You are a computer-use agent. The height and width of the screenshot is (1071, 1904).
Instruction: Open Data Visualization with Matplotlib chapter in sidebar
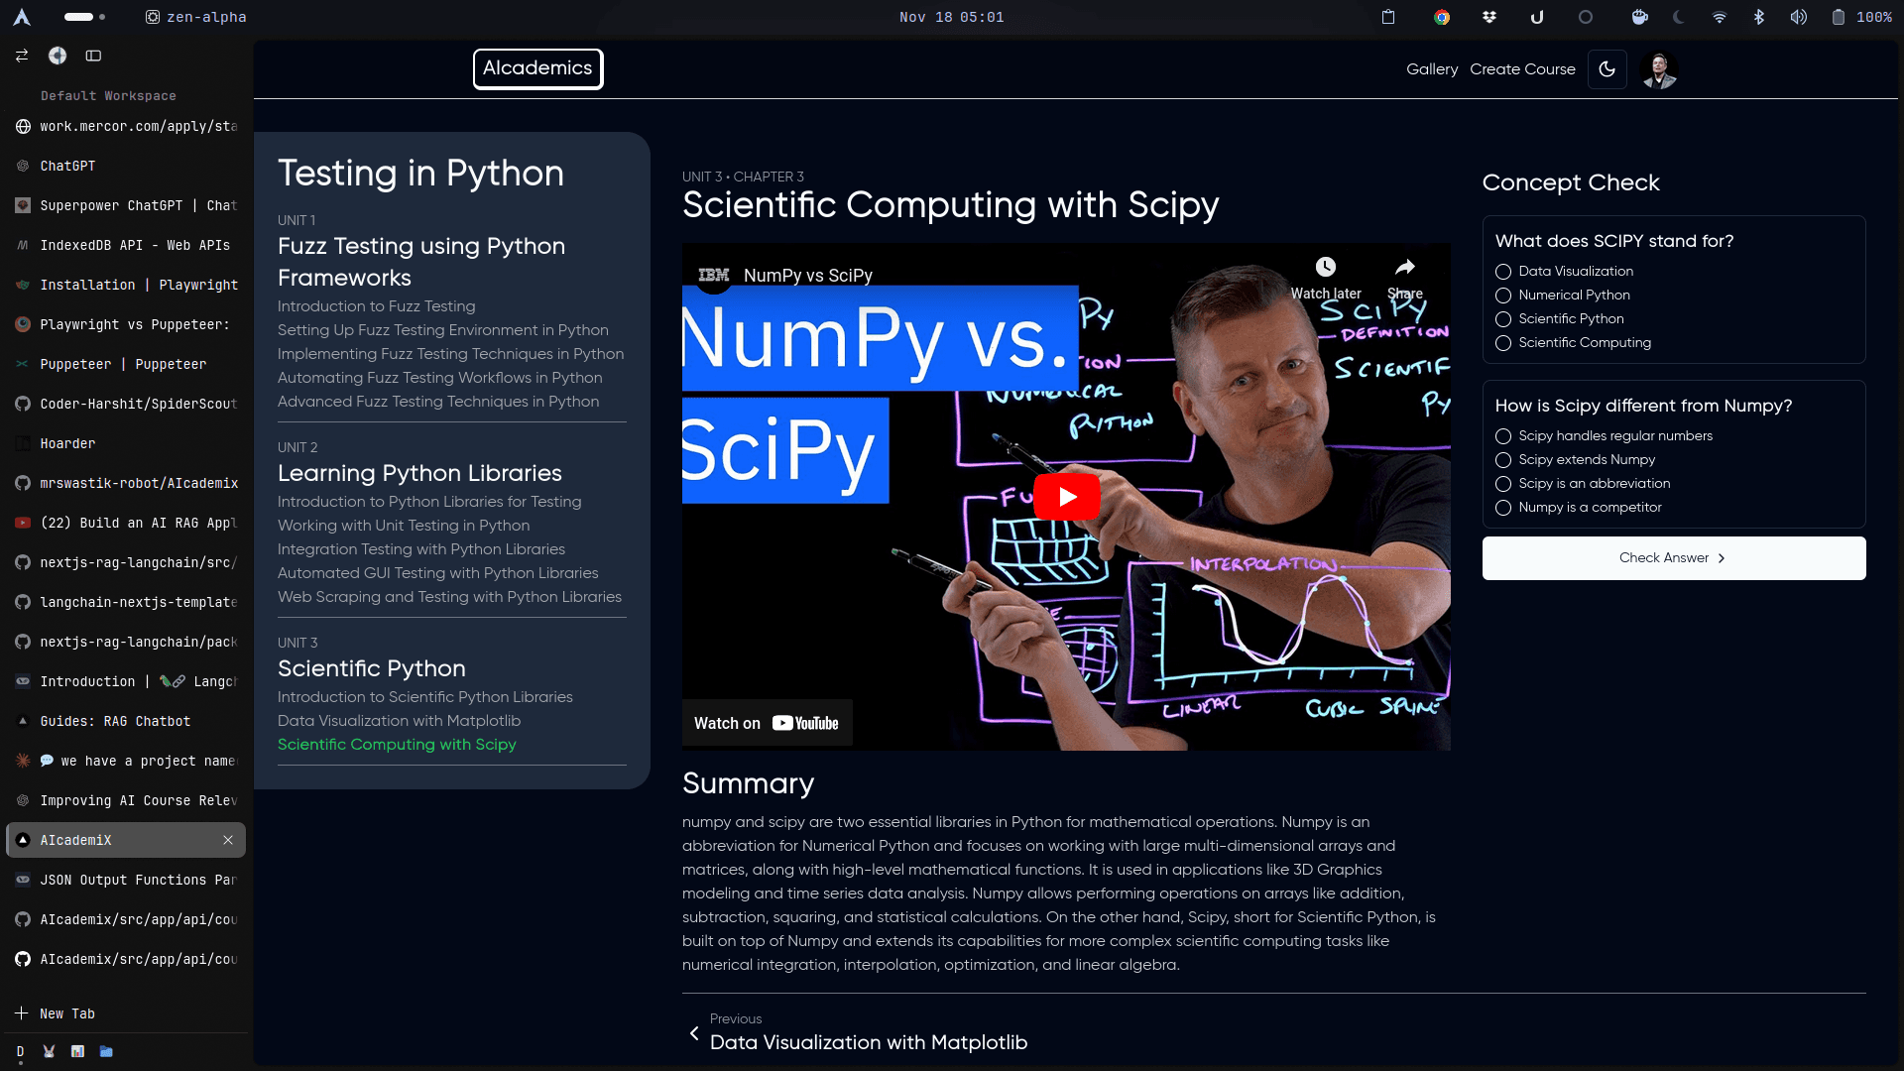[x=399, y=721]
